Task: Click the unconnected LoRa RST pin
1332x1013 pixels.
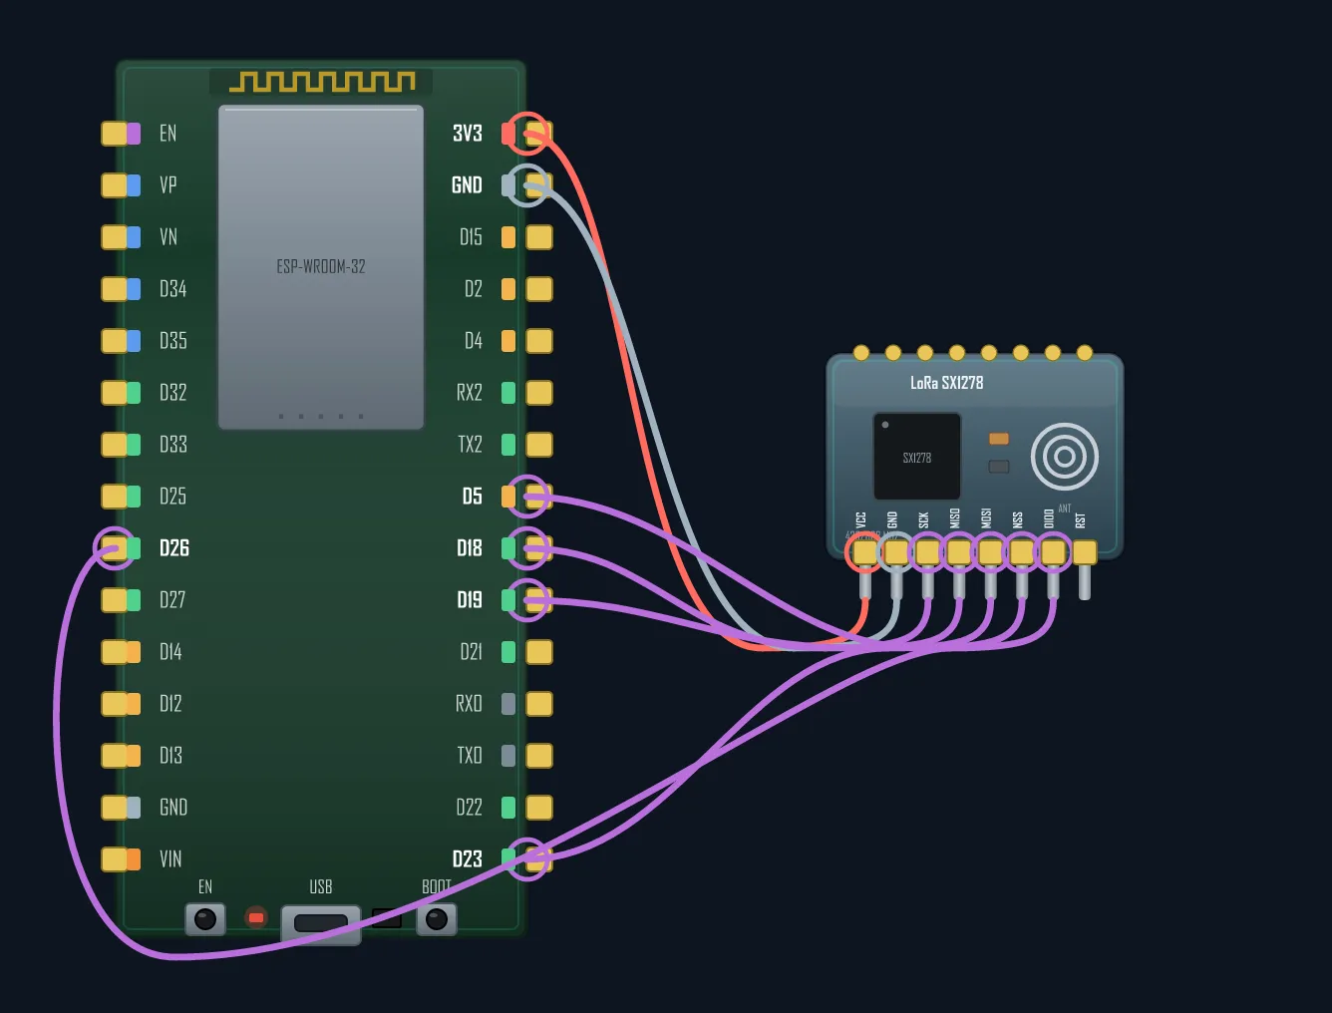Action: click(1085, 552)
